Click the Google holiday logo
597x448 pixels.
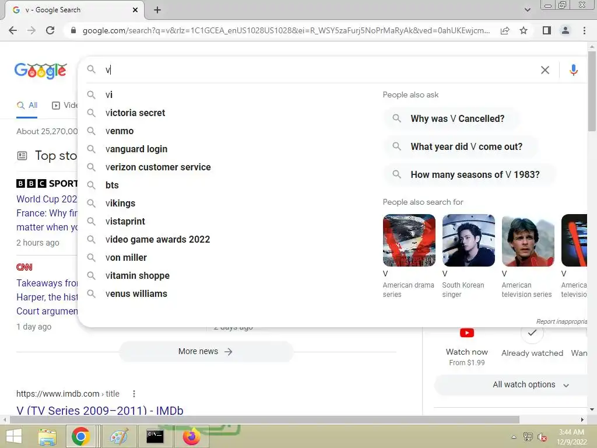[x=41, y=71]
